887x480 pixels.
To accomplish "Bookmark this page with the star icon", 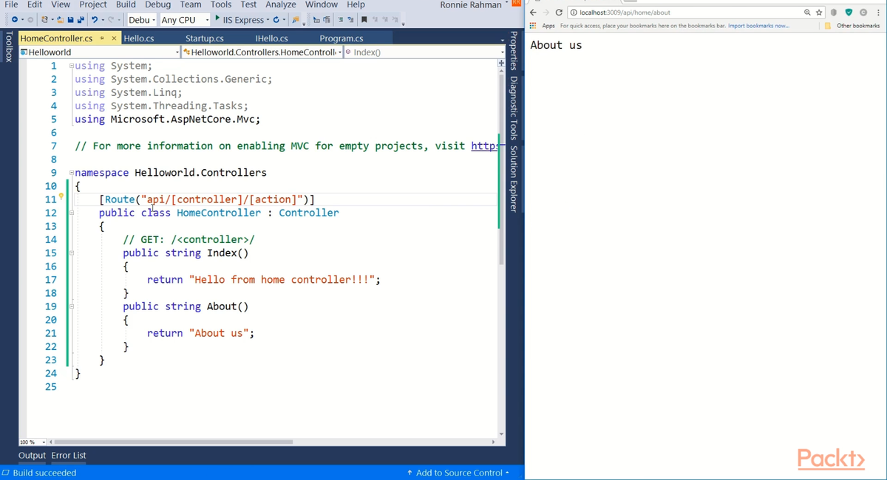I will pyautogui.click(x=819, y=13).
